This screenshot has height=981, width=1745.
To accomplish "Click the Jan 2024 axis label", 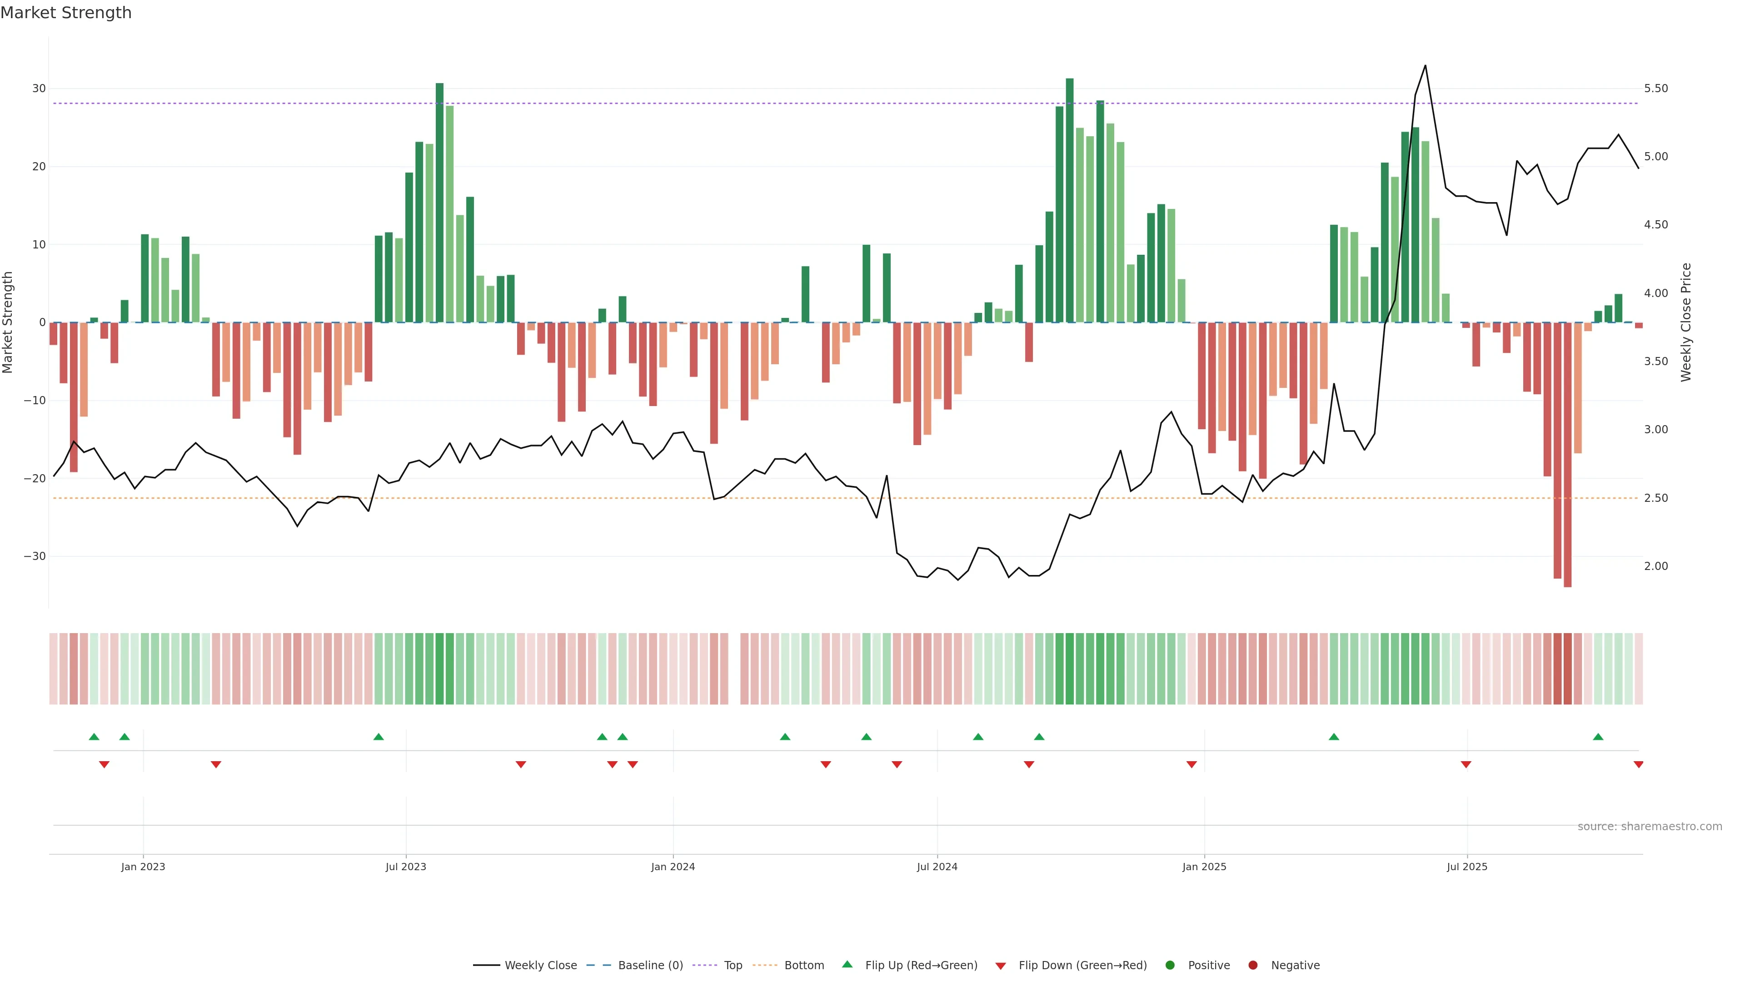I will [673, 867].
